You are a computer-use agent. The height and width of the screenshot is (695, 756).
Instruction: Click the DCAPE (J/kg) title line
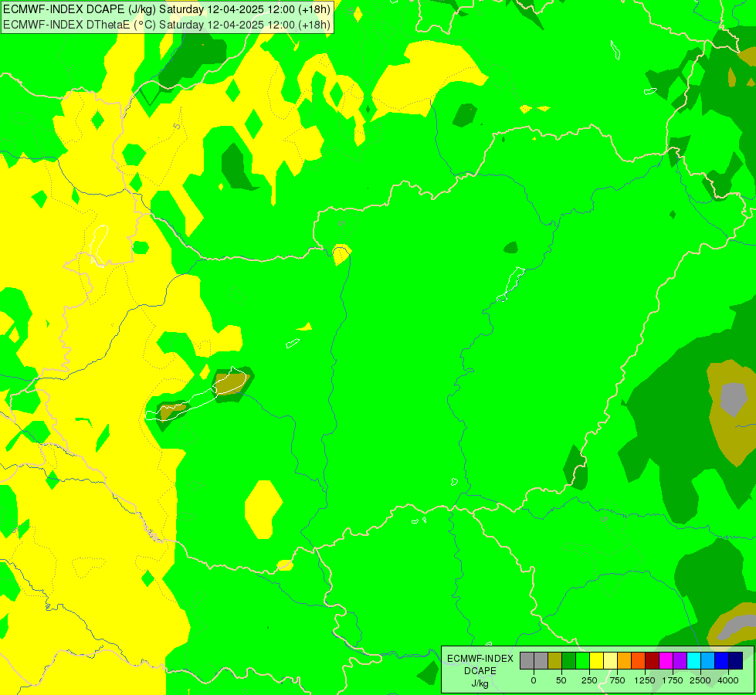click(167, 9)
